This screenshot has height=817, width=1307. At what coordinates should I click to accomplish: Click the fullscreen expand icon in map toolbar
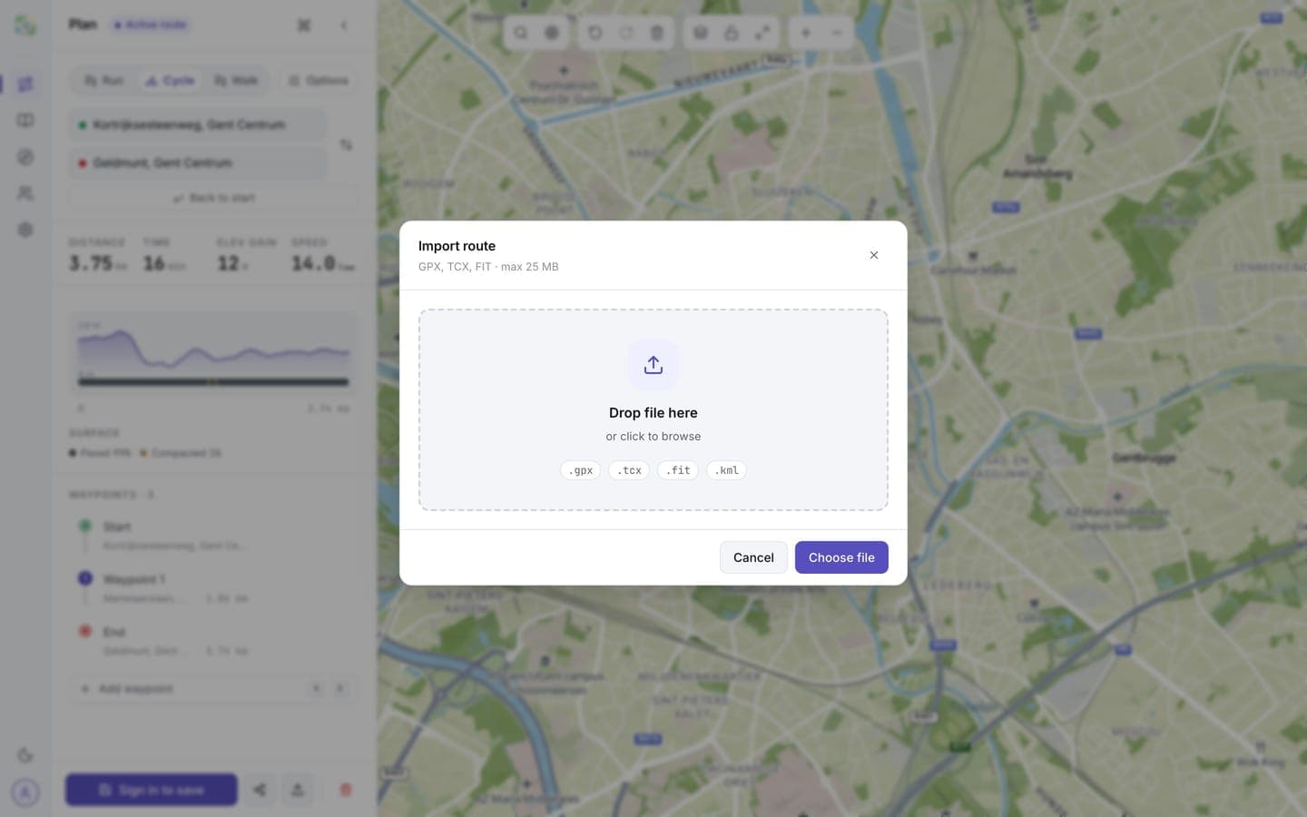click(762, 33)
